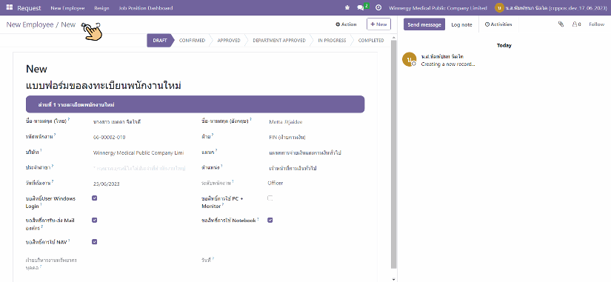Select the CONFIRMED status stage

coord(192,41)
